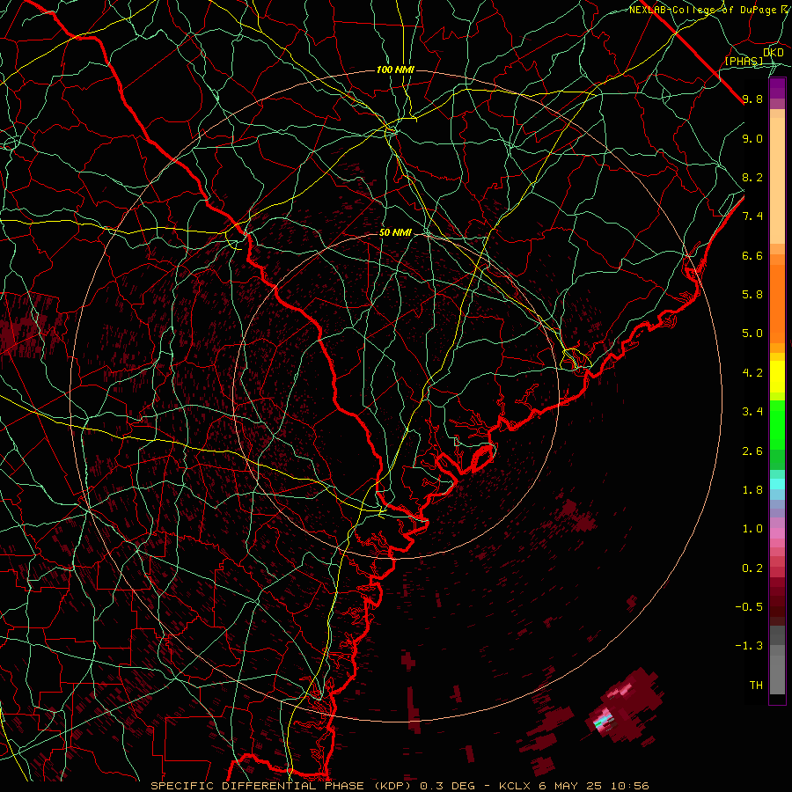Click the pink-cyan high KDP storm cell offshore
792x792 pixels.
[603, 719]
